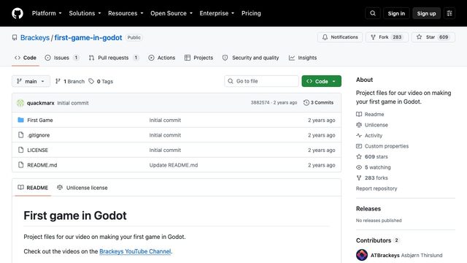Expand the Enterprise menu
The image size is (467, 263).
tap(217, 13)
